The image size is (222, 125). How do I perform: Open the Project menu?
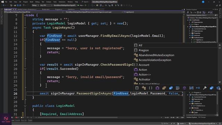[25, 2]
